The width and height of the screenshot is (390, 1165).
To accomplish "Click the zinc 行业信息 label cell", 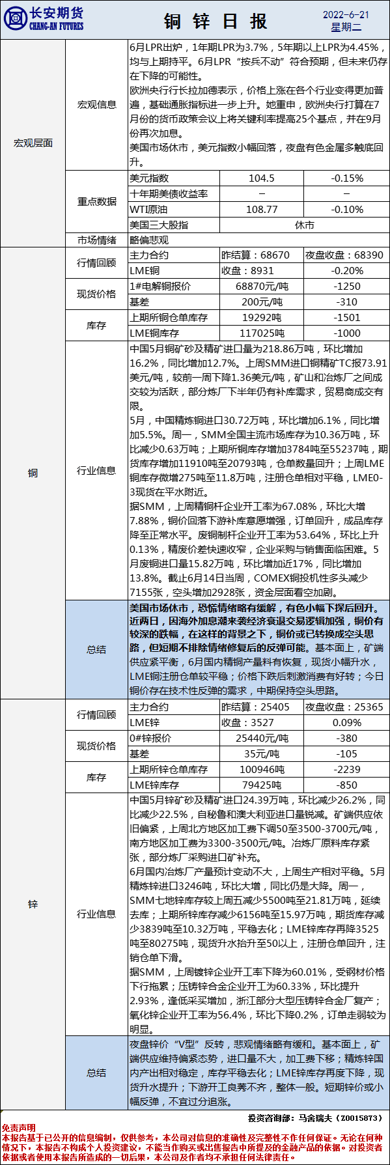I will pyautogui.click(x=97, y=914).
